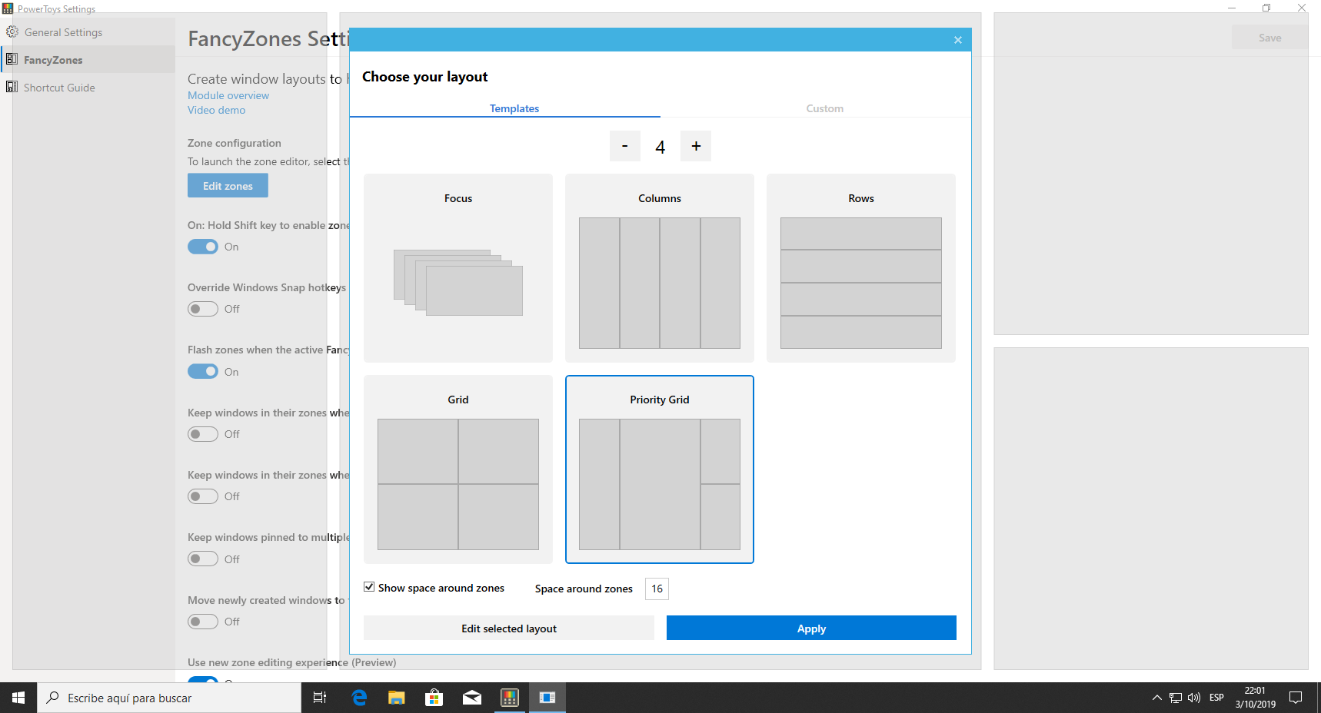The height and width of the screenshot is (713, 1321).
Task: Open Microsoft Store taskbar icon
Action: (434, 698)
